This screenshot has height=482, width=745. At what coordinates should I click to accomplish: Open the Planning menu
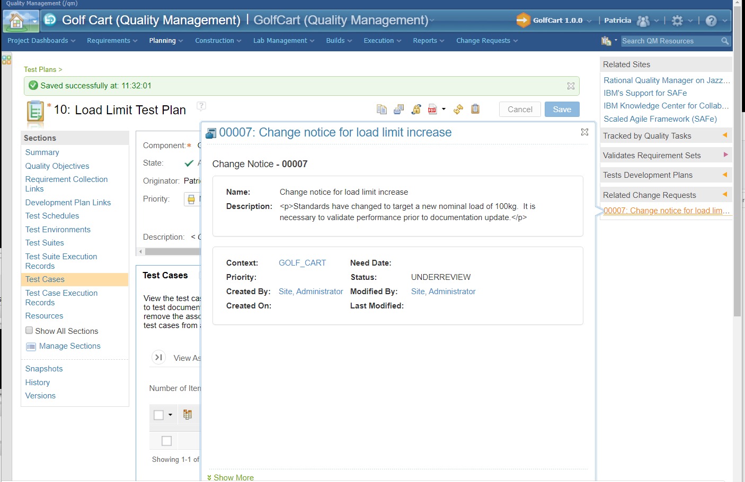coord(166,41)
